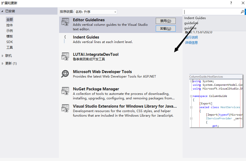The image size is (246, 161).
Task: Select the 模板 category
Action: (10, 36)
